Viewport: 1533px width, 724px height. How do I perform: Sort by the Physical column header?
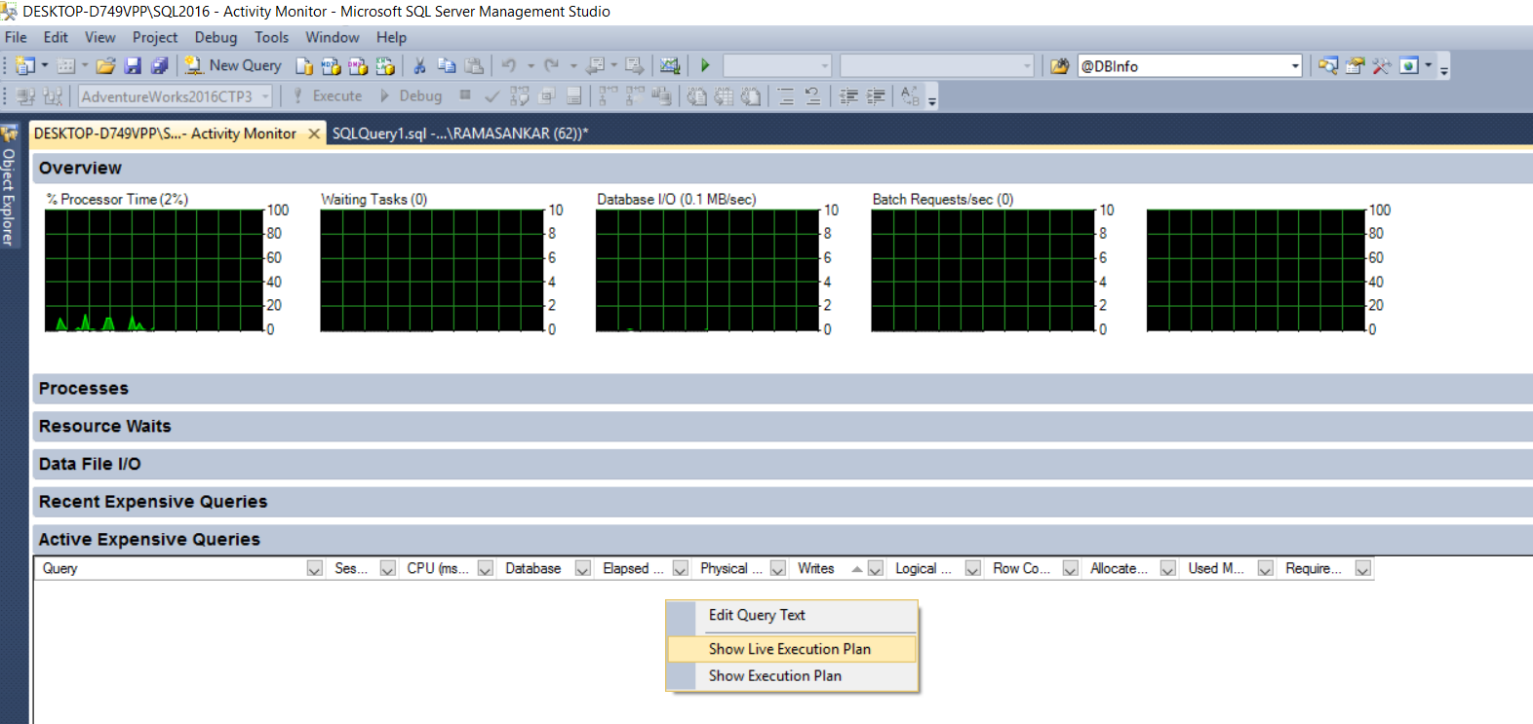click(x=730, y=568)
